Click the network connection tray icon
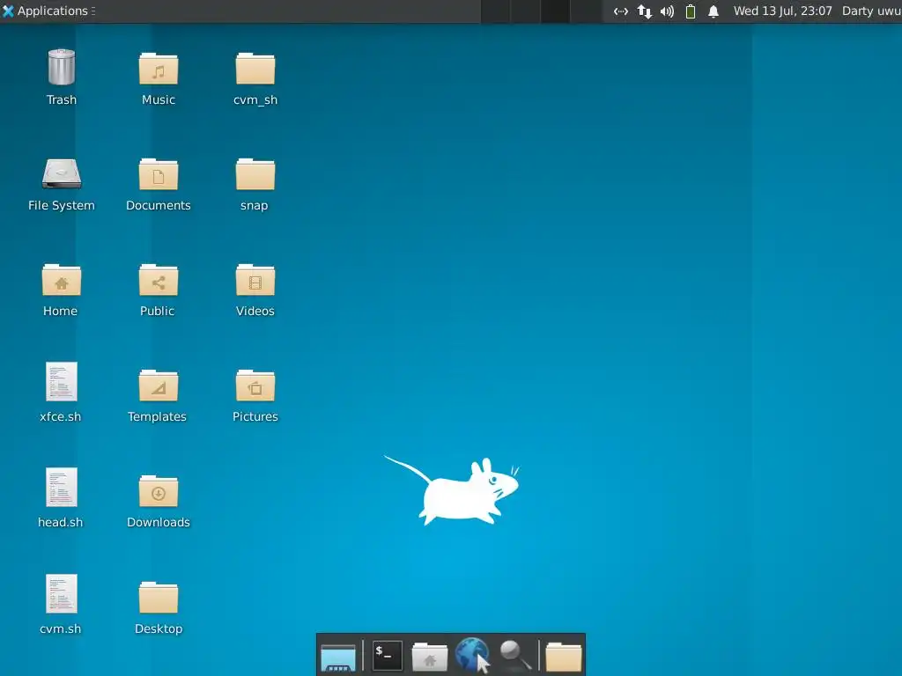 [x=620, y=11]
